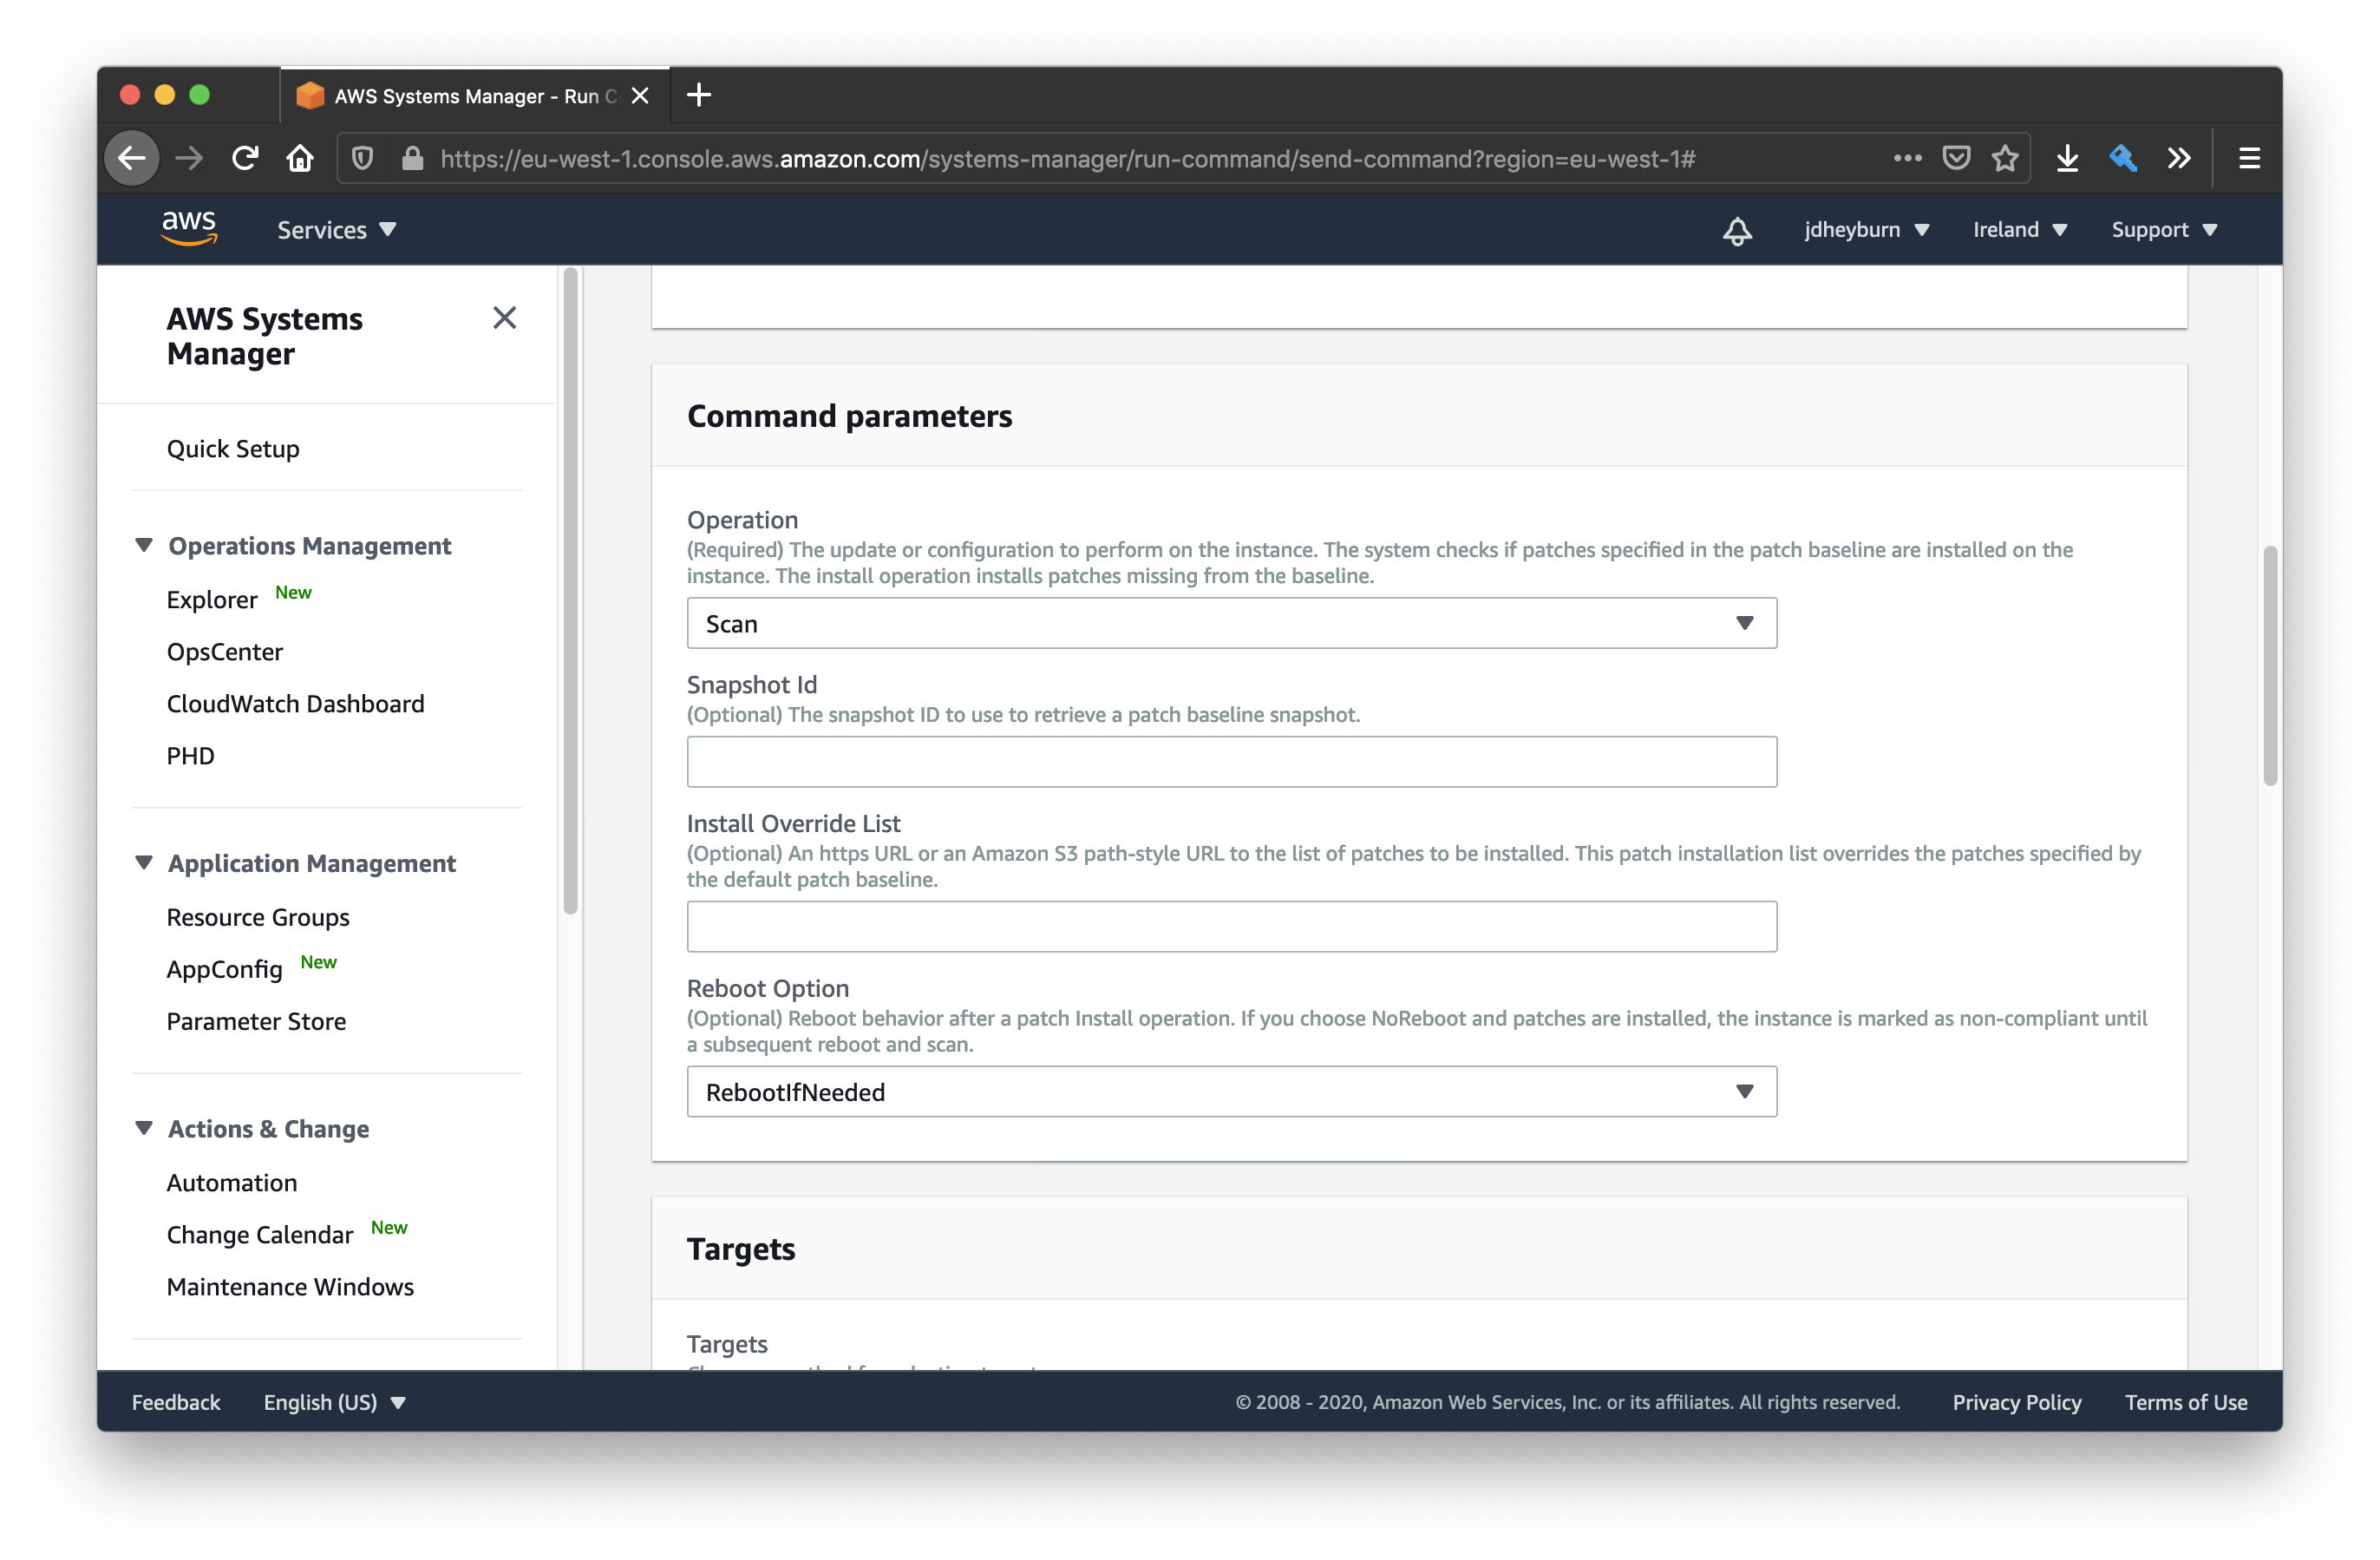Open Resource Groups
Screen dimensions: 2380x1560
coord(258,916)
